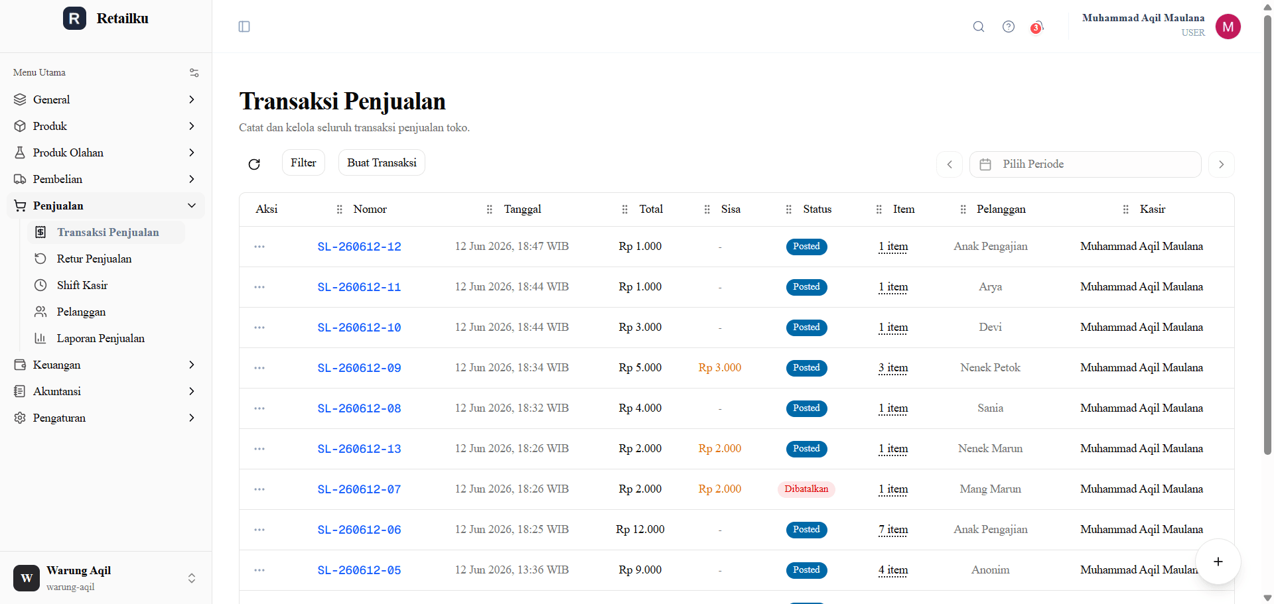Open transaction link SL-260612-09

359,368
